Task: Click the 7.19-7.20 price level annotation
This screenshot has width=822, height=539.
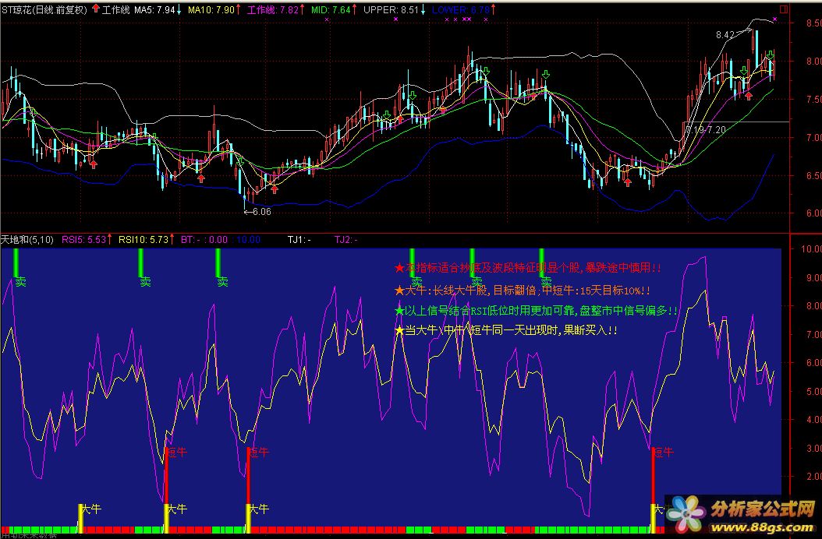Action: click(706, 129)
